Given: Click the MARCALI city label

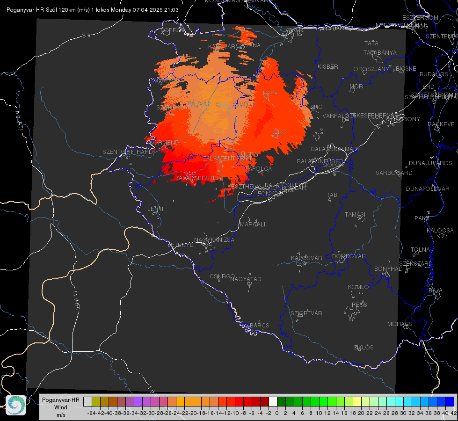Looking at the screenshot, I should tap(253, 225).
